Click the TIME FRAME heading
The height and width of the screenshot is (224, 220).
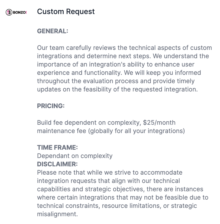pyautogui.click(x=57, y=148)
